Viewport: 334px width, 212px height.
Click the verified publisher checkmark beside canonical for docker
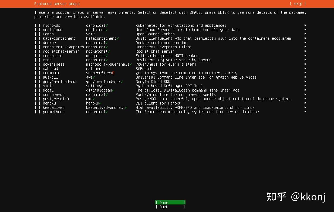pos(107,43)
